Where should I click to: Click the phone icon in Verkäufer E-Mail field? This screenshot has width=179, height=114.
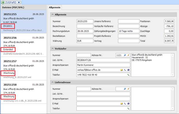[125, 70]
